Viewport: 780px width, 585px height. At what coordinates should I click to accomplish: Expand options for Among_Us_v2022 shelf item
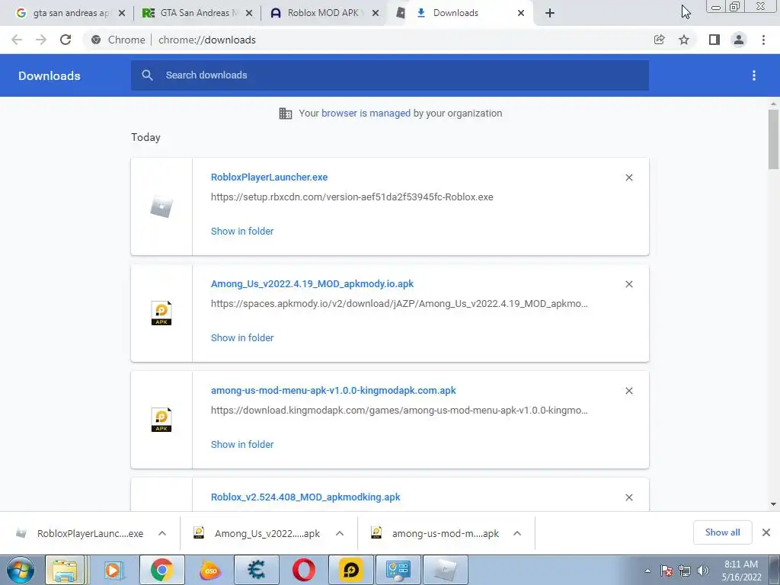tap(340, 533)
